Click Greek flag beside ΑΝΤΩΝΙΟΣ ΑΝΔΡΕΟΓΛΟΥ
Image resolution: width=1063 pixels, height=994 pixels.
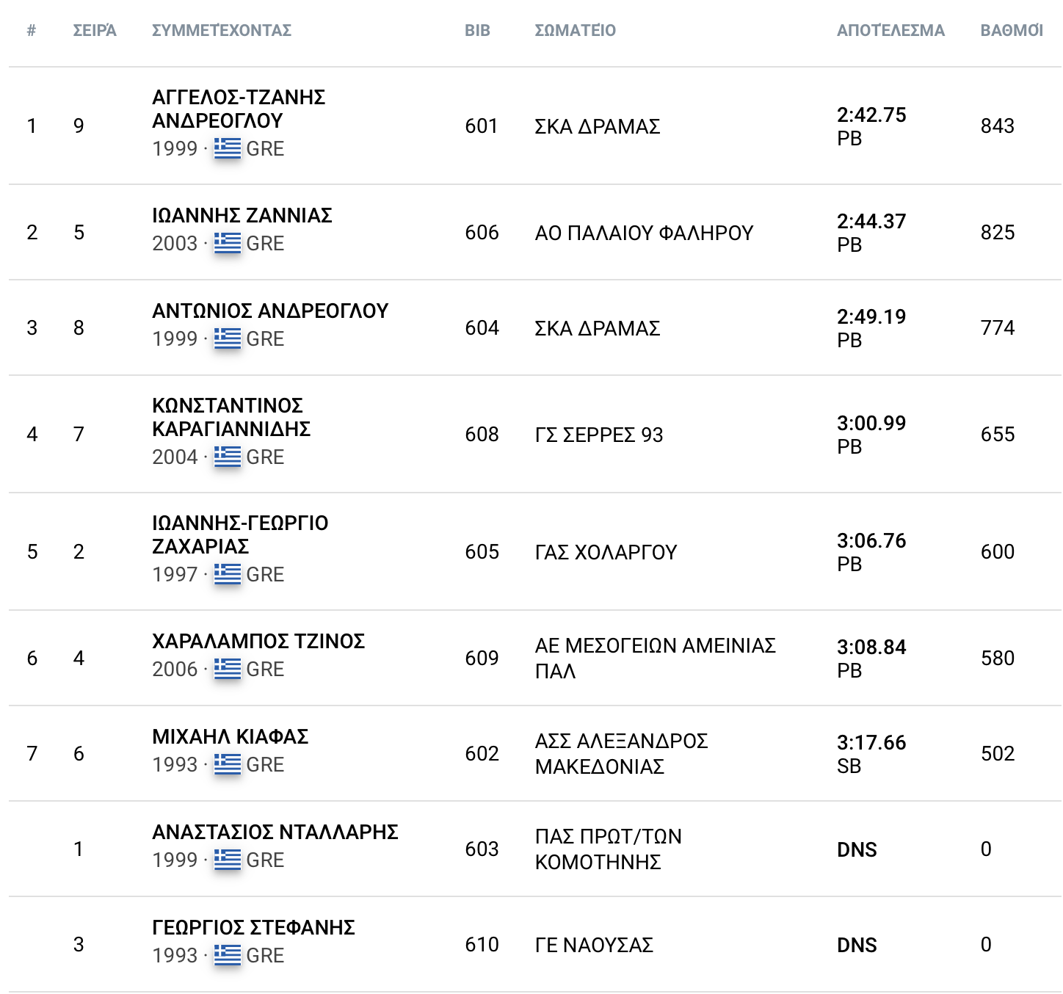pyautogui.click(x=228, y=338)
